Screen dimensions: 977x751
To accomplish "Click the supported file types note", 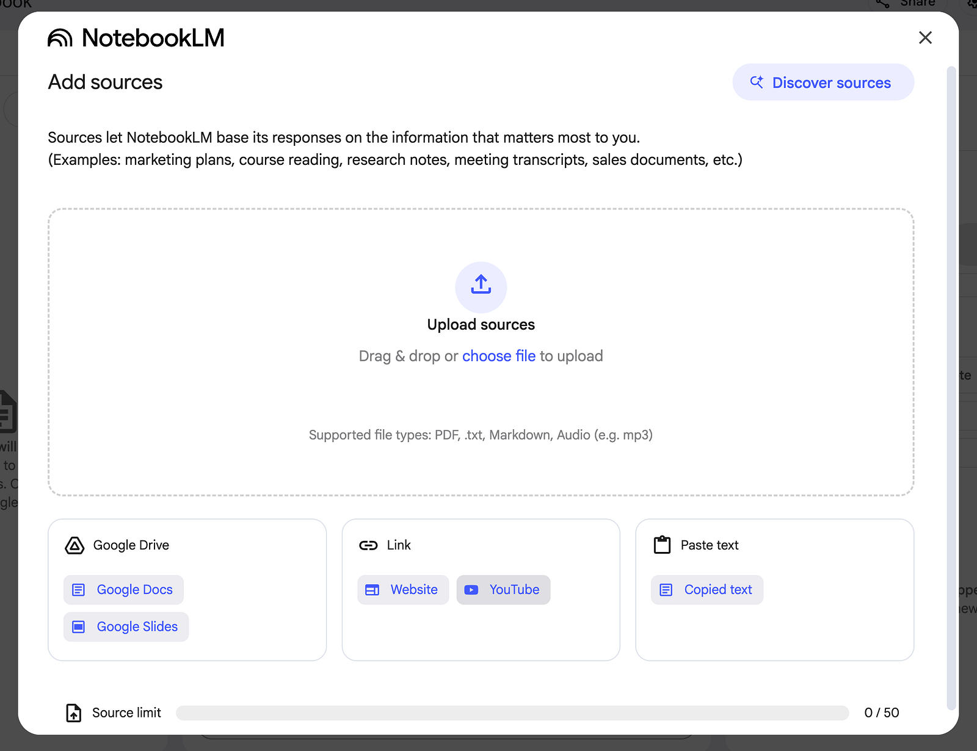I will [481, 435].
